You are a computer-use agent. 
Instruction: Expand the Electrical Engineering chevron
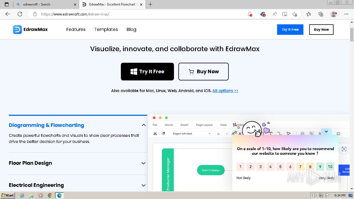point(144,185)
